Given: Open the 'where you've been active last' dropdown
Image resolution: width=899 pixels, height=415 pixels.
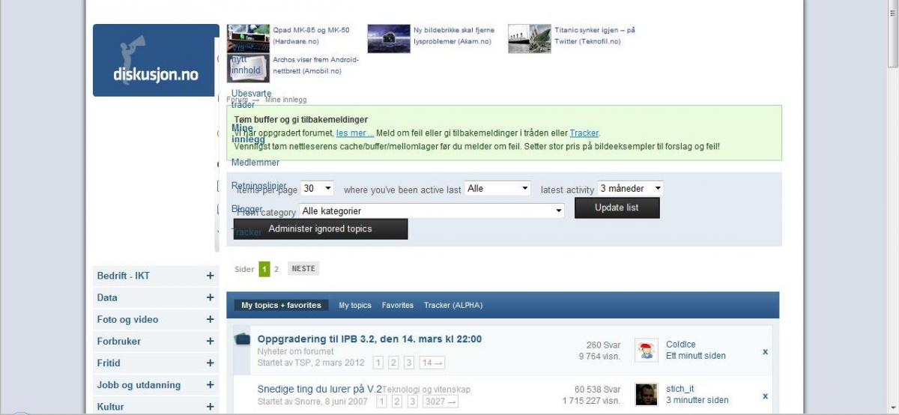Looking at the screenshot, I should [x=497, y=189].
